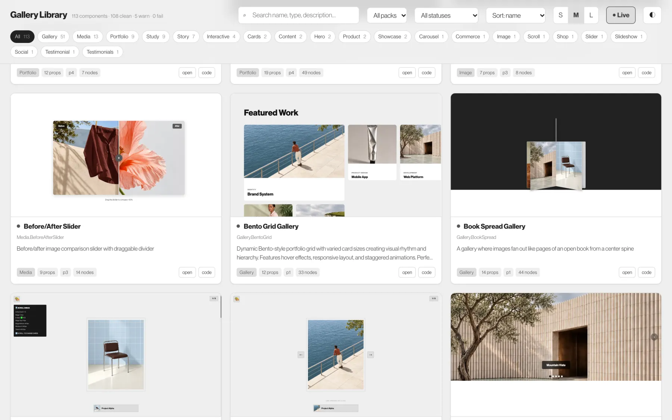
Task: Switch card size to L
Action: [x=591, y=15]
